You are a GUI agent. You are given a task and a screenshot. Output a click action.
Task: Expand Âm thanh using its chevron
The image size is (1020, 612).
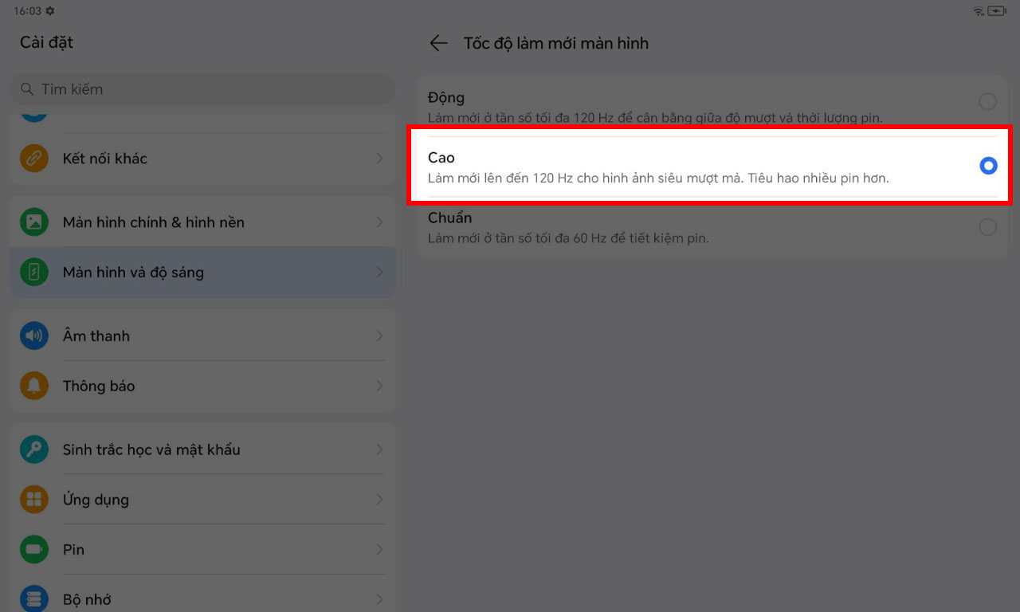coord(379,335)
